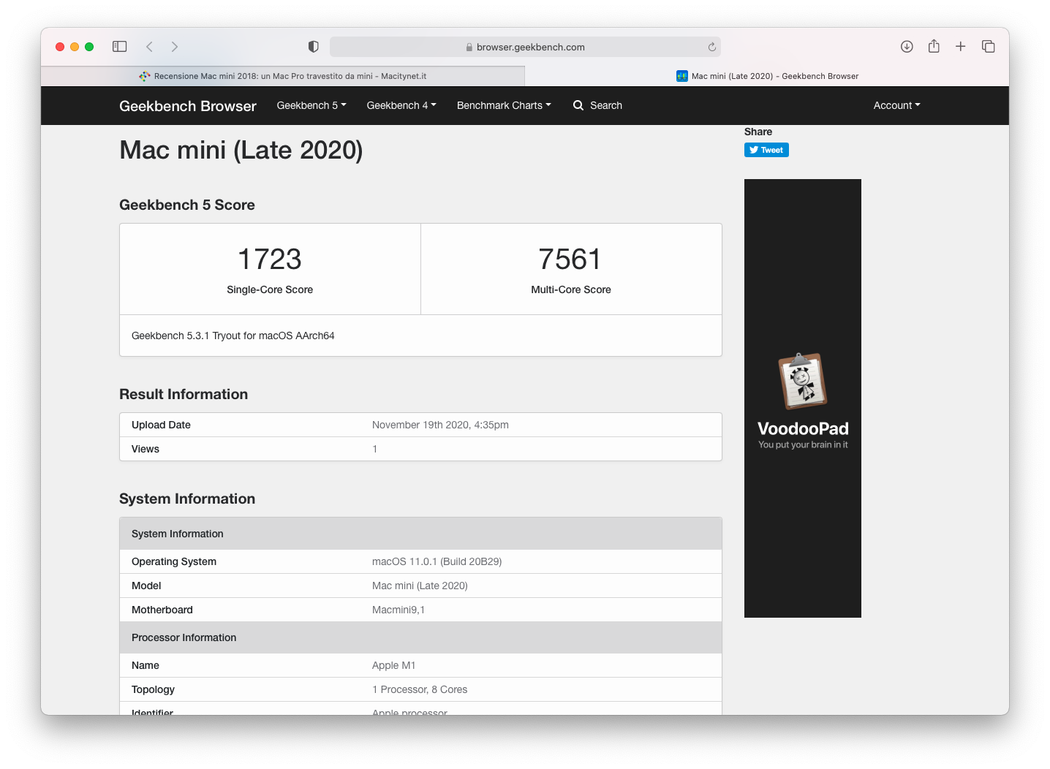The image size is (1050, 769).
Task: Click the upload date "November 19th 2020, 4:35pm"
Action: coord(440,425)
